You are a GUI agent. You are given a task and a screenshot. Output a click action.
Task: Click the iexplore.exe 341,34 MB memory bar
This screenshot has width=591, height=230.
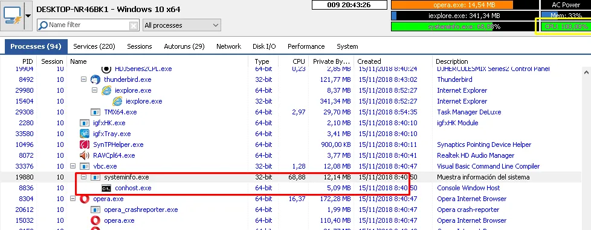pos(465,16)
